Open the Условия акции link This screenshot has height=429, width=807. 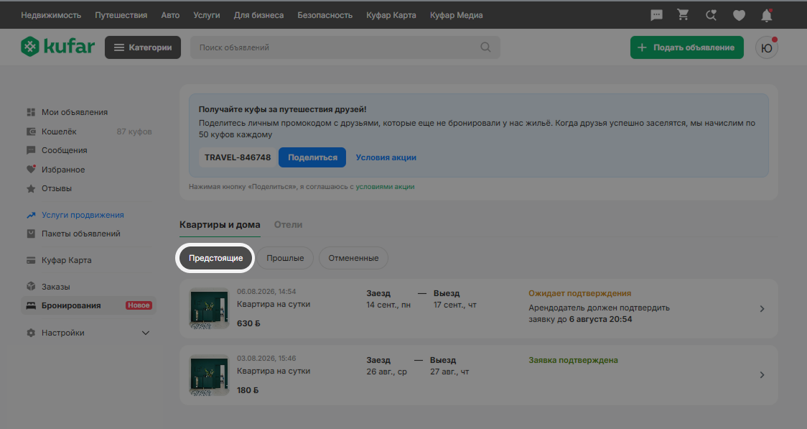click(386, 157)
